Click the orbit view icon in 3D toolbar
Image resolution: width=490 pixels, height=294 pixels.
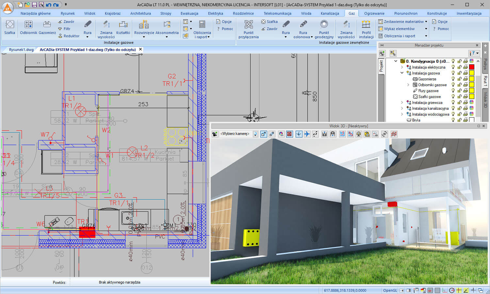click(299, 134)
